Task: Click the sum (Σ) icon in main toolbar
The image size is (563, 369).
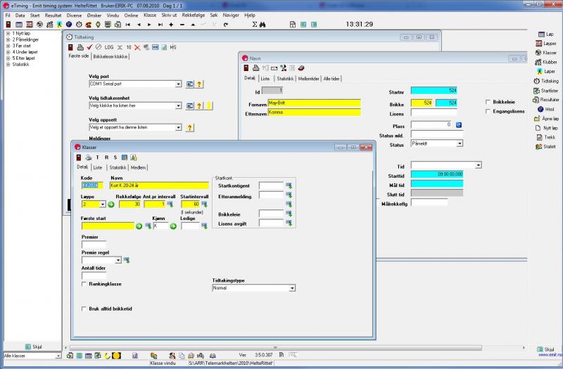Action: (253, 24)
